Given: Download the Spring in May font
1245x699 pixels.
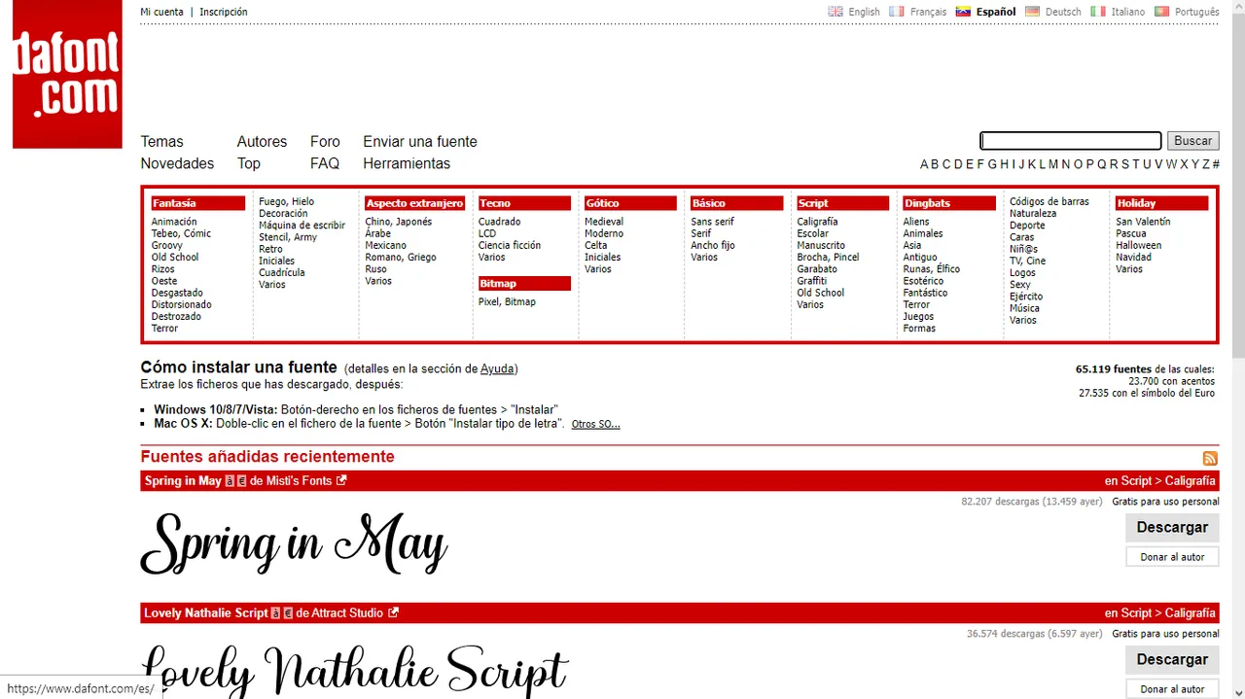Looking at the screenshot, I should [1172, 527].
